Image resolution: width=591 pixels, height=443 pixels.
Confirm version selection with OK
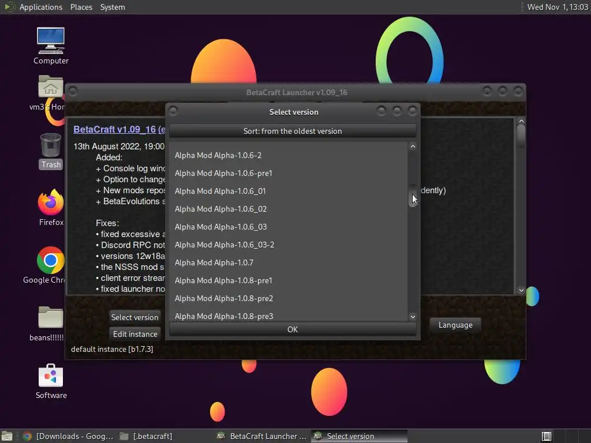point(293,329)
